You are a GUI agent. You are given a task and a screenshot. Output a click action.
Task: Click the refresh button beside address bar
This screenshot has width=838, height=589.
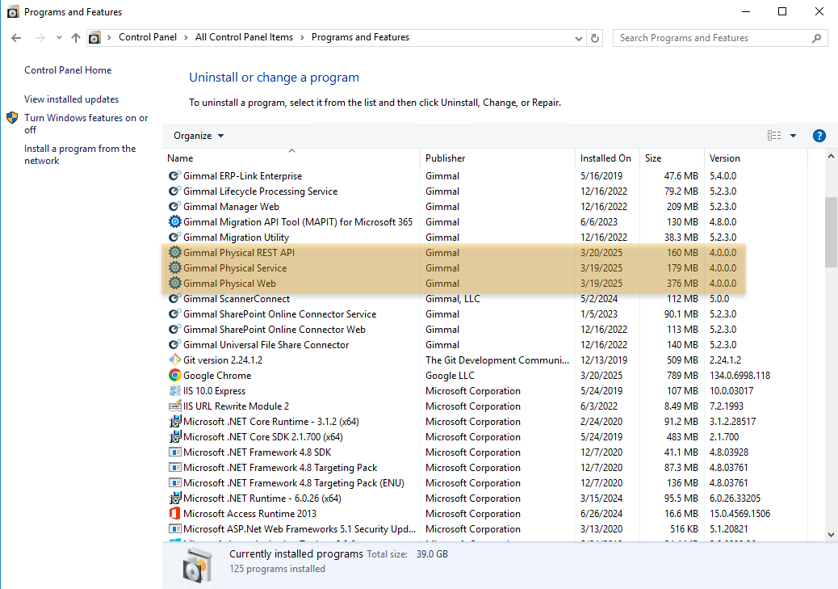click(x=596, y=38)
